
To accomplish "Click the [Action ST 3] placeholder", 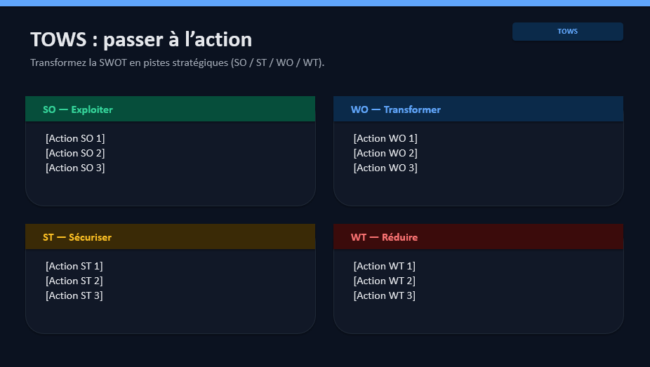I will pyautogui.click(x=74, y=295).
